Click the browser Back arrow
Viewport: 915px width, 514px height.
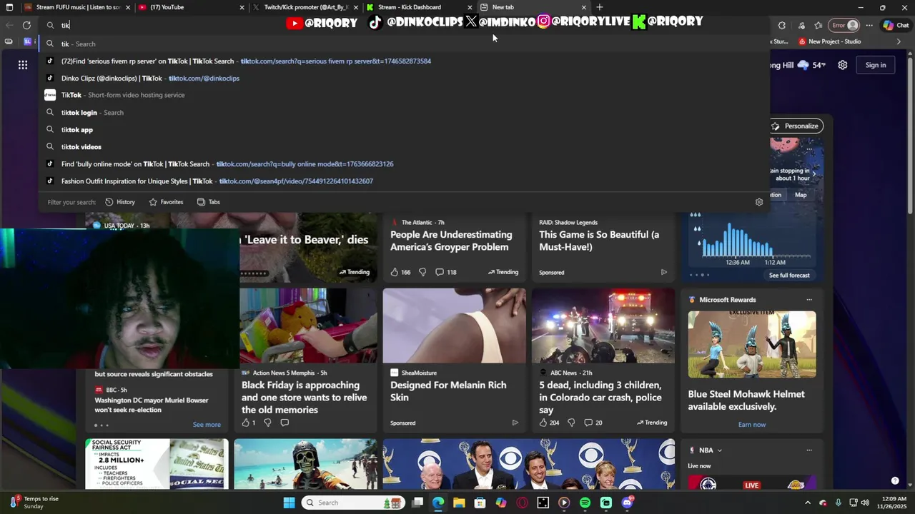pyautogui.click(x=9, y=25)
